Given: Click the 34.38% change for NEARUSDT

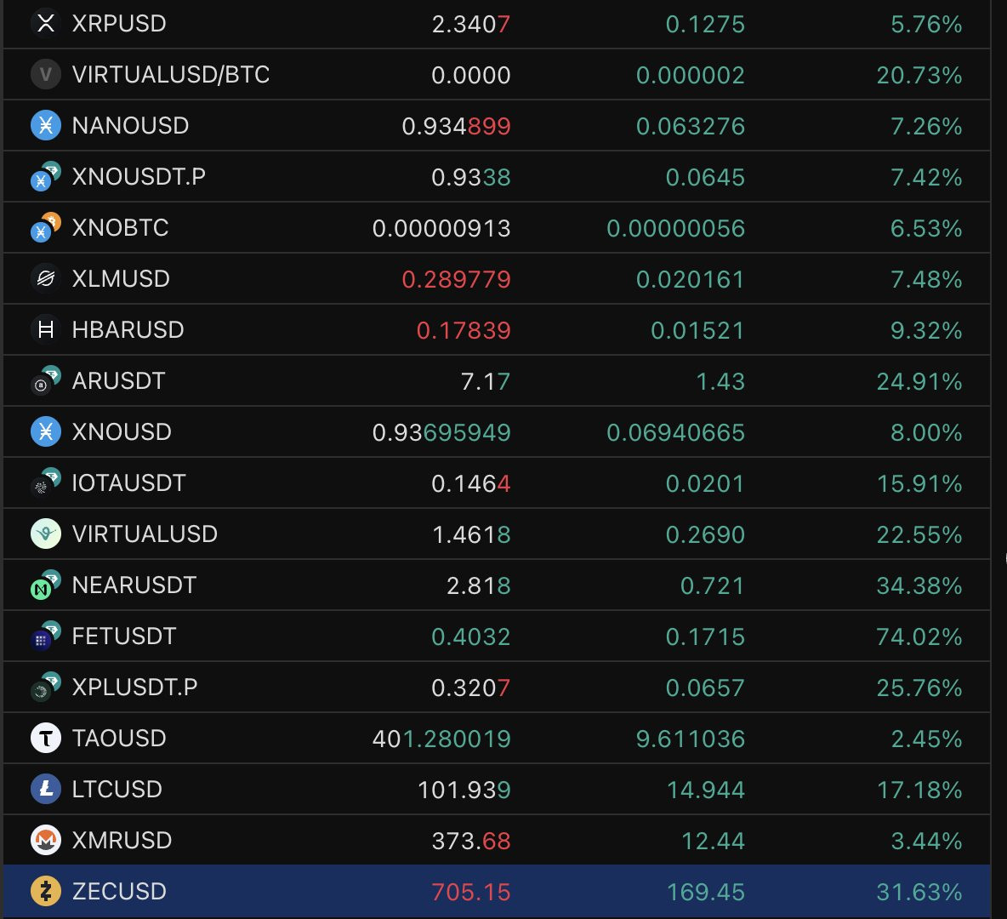Looking at the screenshot, I should coord(919,585).
